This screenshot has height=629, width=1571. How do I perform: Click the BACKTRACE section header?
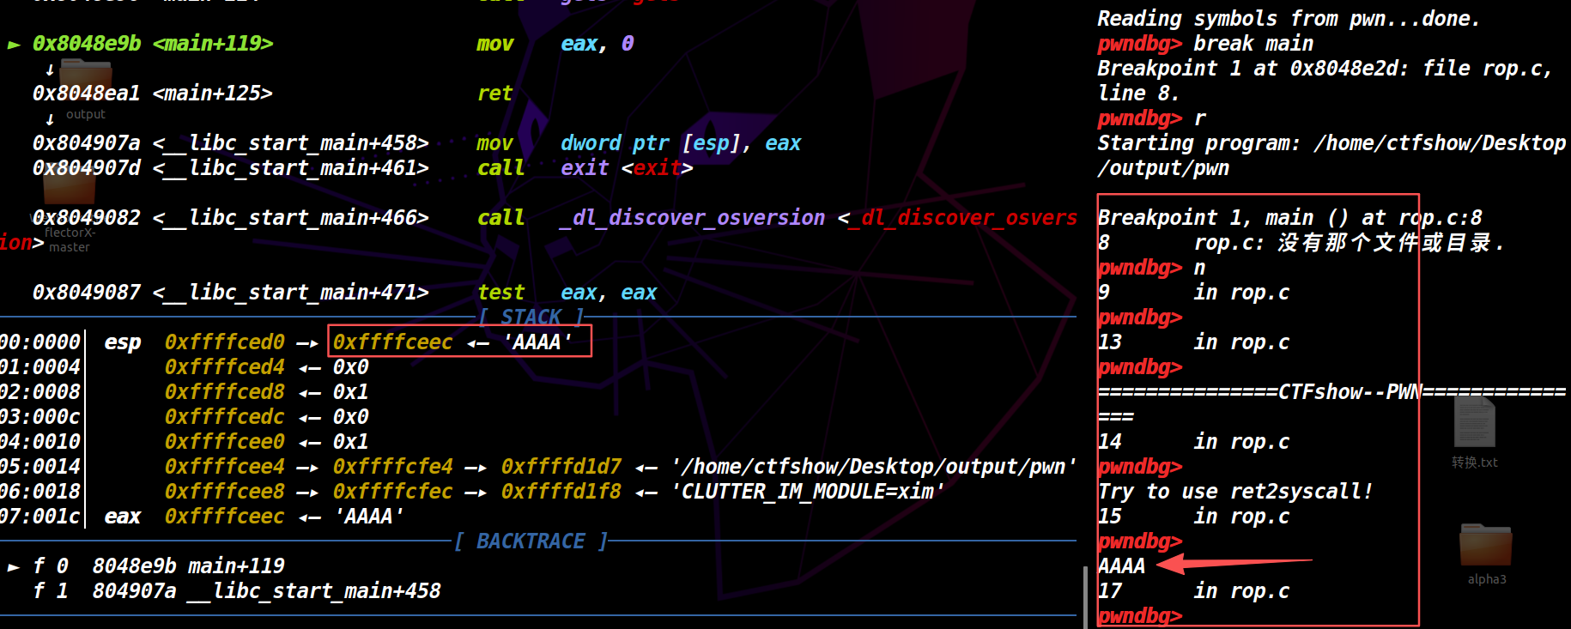click(x=531, y=541)
